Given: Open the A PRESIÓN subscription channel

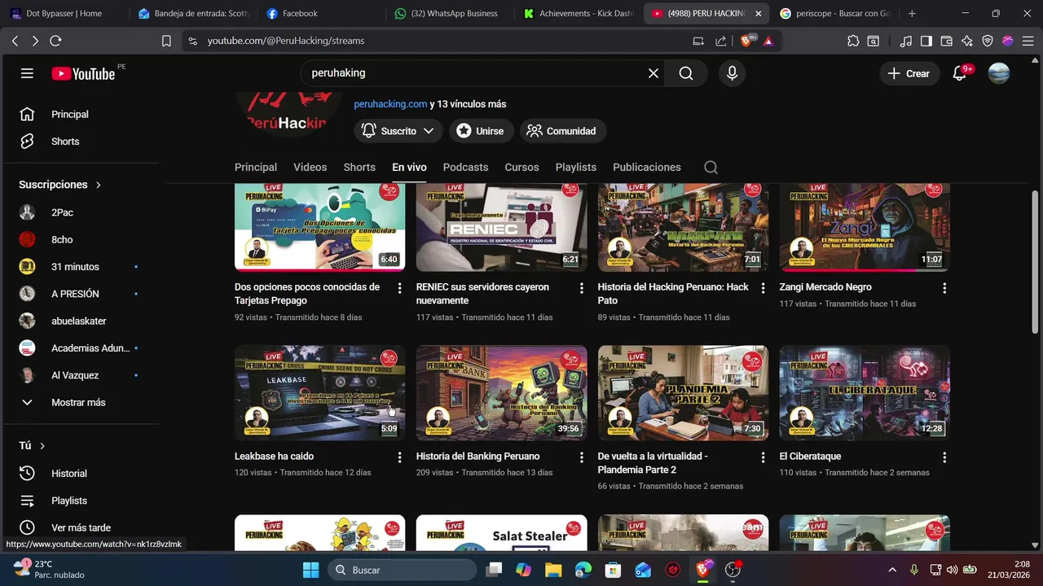Looking at the screenshot, I should (78, 294).
